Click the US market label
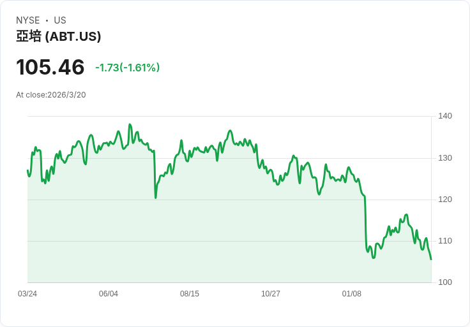The width and height of the screenshot is (470, 327). (x=60, y=20)
